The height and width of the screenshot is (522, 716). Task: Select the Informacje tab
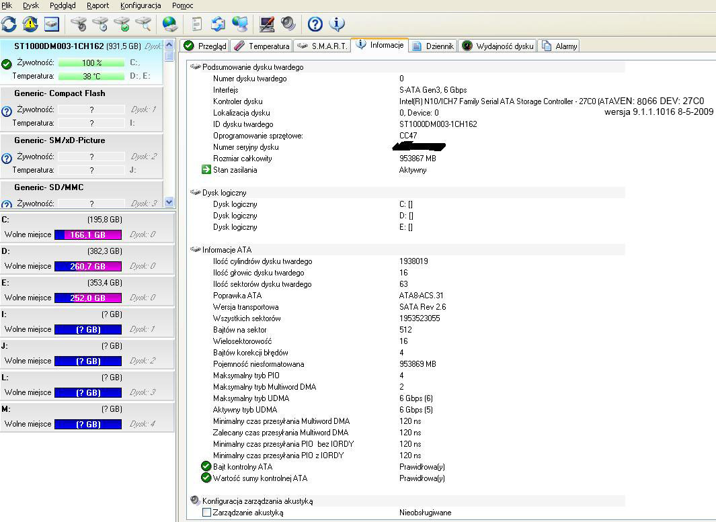point(380,45)
